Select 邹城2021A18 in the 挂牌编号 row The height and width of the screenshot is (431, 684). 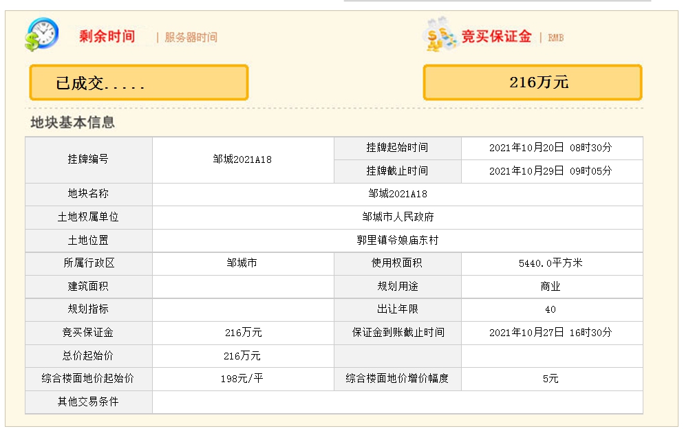[x=242, y=159]
